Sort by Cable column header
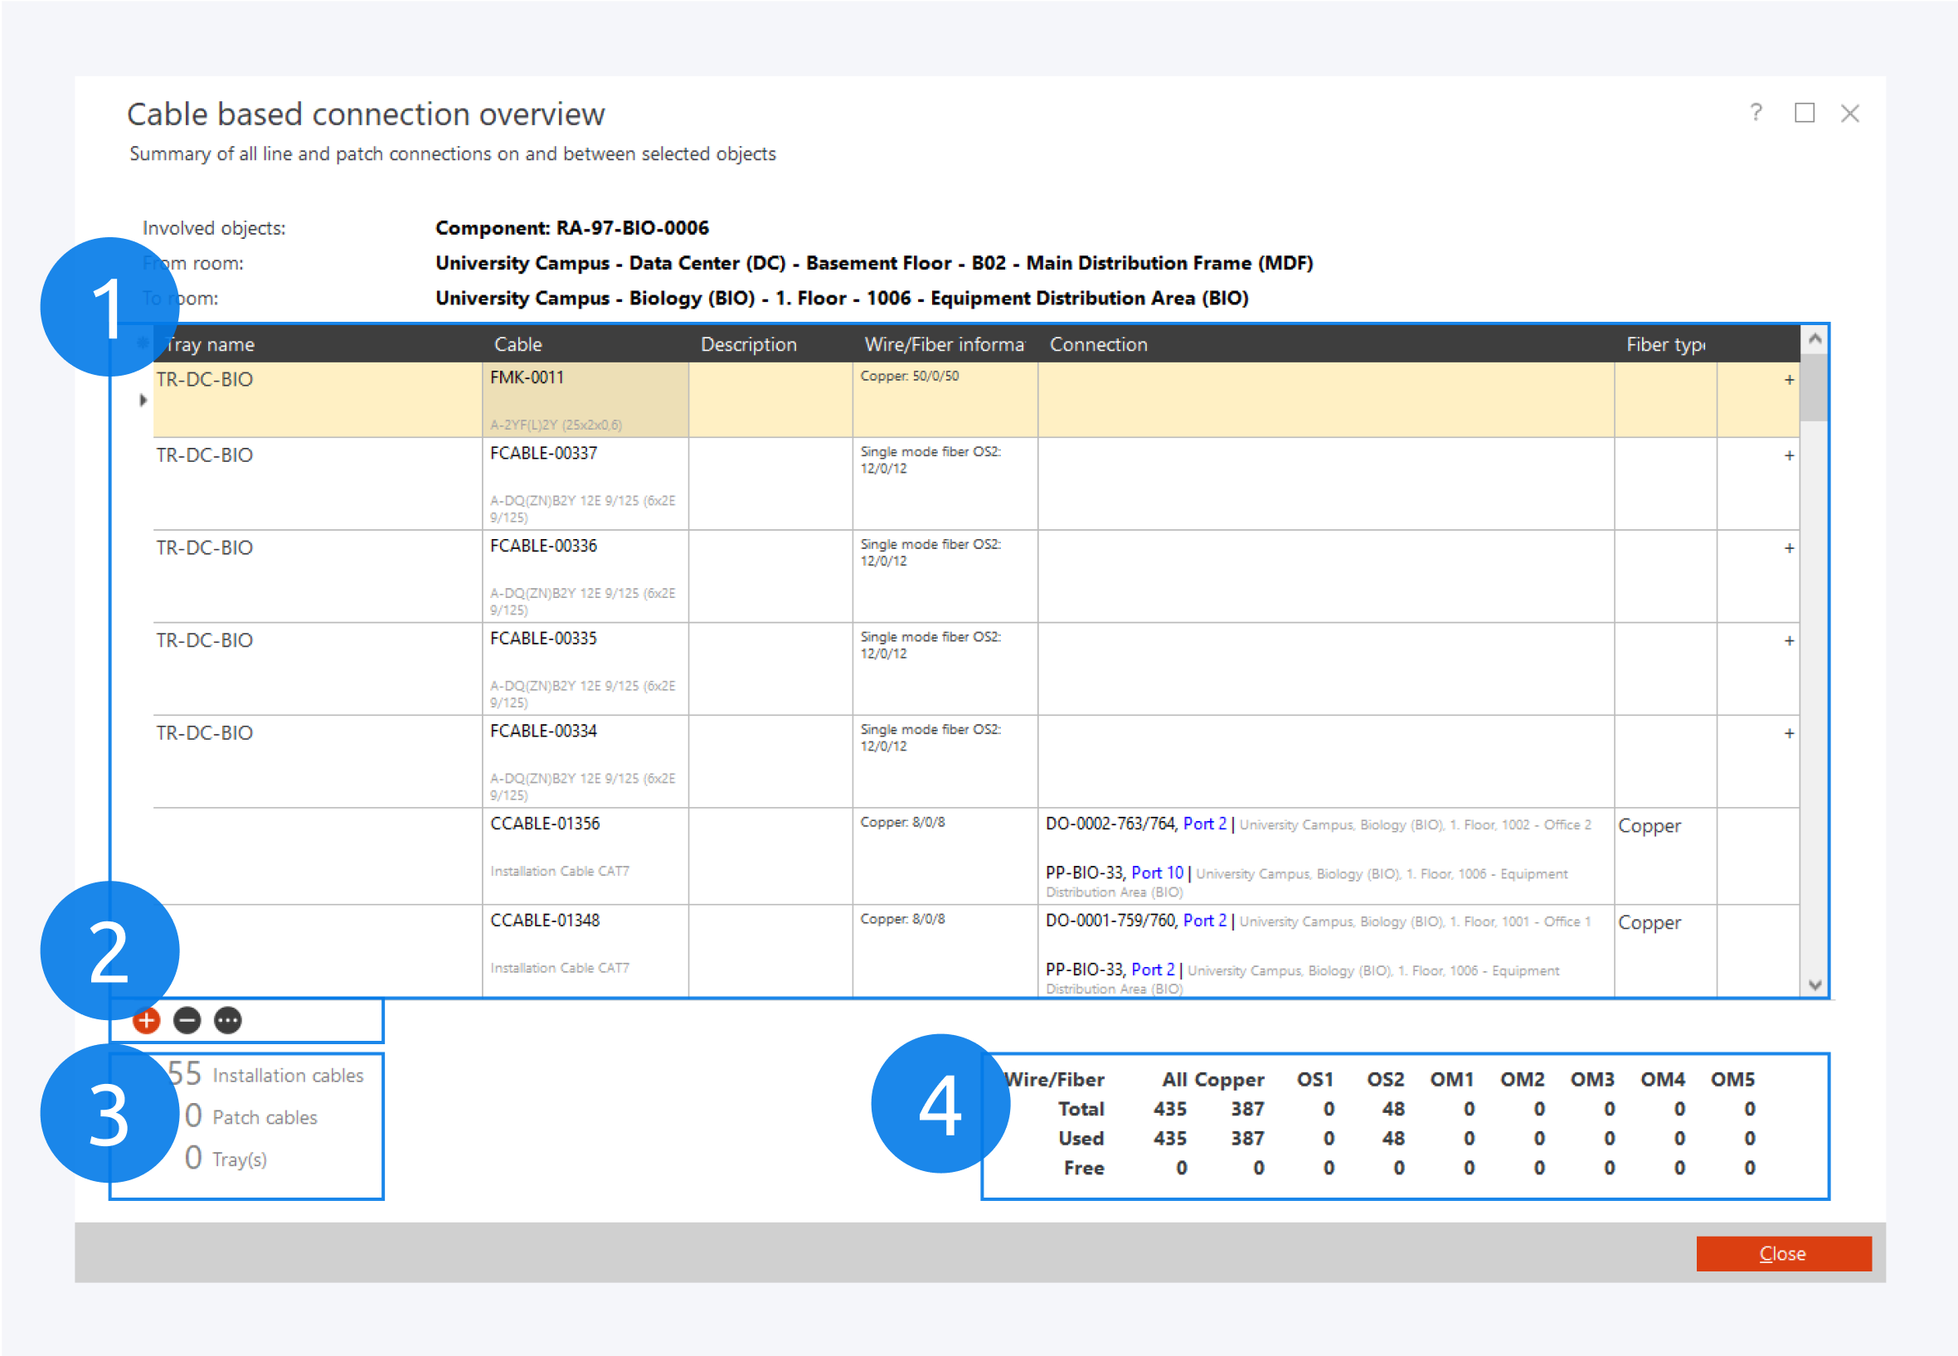 [x=518, y=344]
